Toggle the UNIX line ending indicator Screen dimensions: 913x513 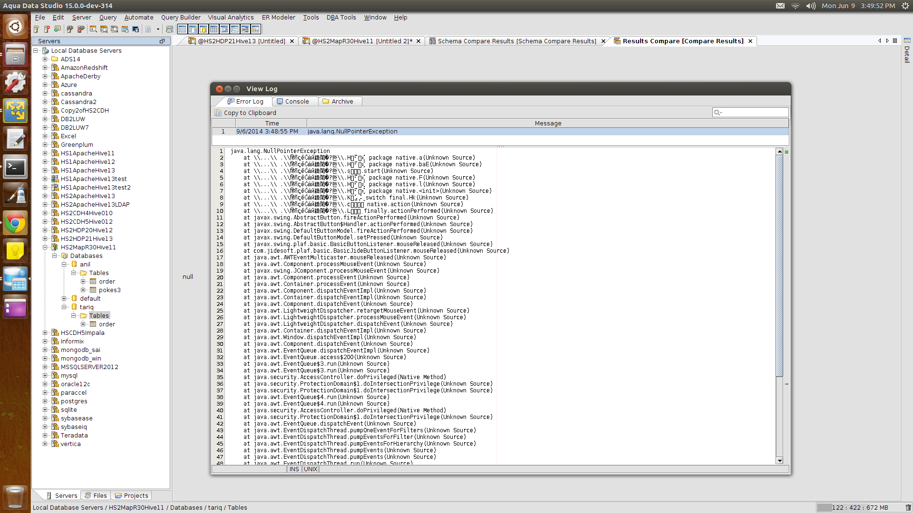[311, 469]
